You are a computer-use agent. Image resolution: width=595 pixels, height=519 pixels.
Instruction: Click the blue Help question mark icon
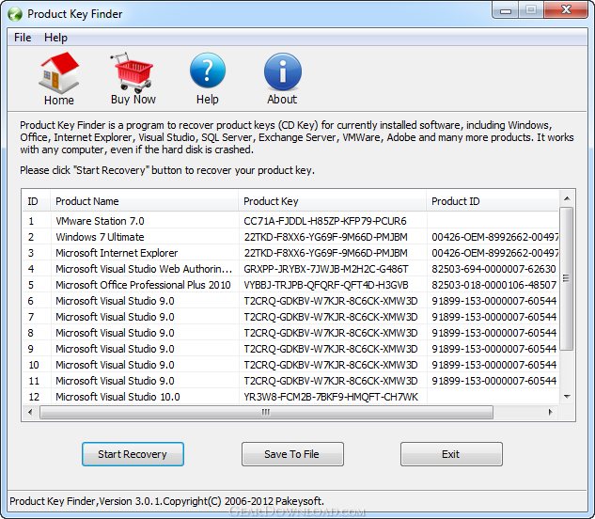click(207, 71)
